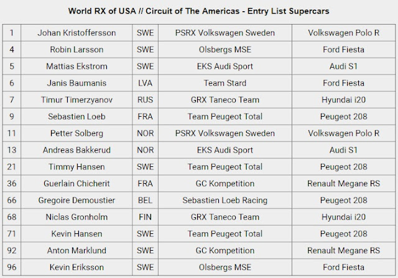
Task: Select the Kevin Hansen cell
Action: pyautogui.click(x=75, y=233)
